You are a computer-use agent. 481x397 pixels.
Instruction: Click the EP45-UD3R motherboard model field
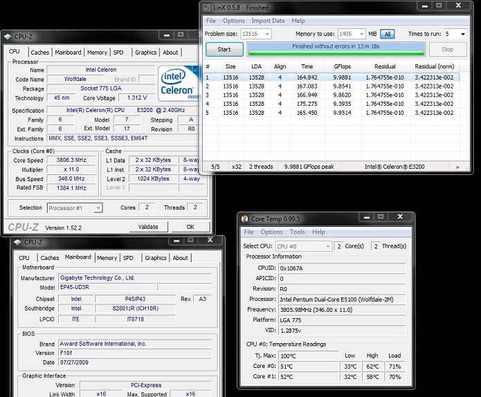click(x=107, y=287)
